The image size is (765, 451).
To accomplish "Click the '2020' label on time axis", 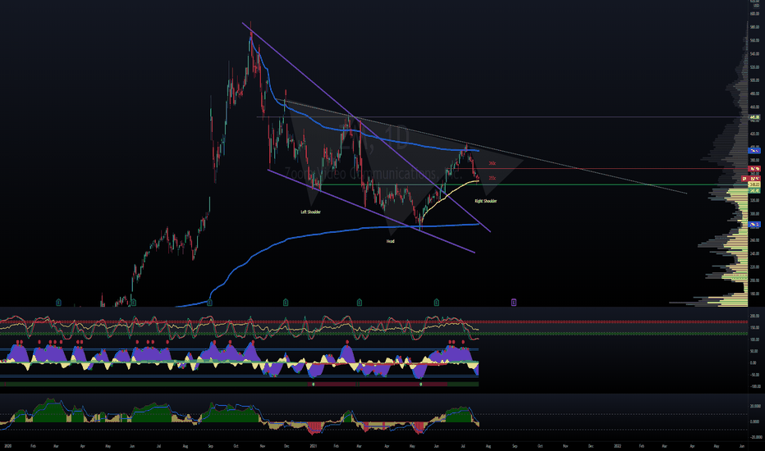I will [7, 445].
